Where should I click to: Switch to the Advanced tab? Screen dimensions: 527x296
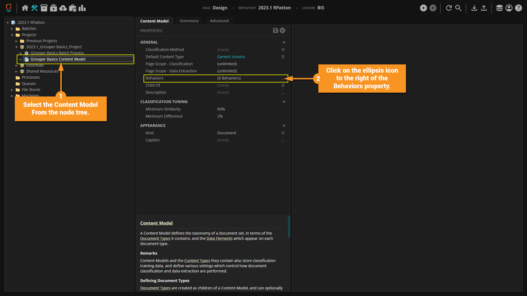[219, 21]
